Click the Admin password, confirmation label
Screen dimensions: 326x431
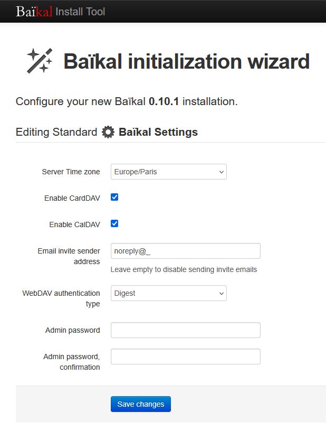tap(71, 362)
